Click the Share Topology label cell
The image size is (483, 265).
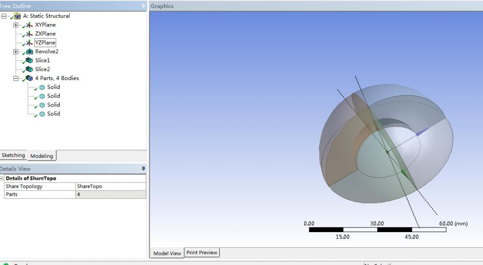click(40, 186)
